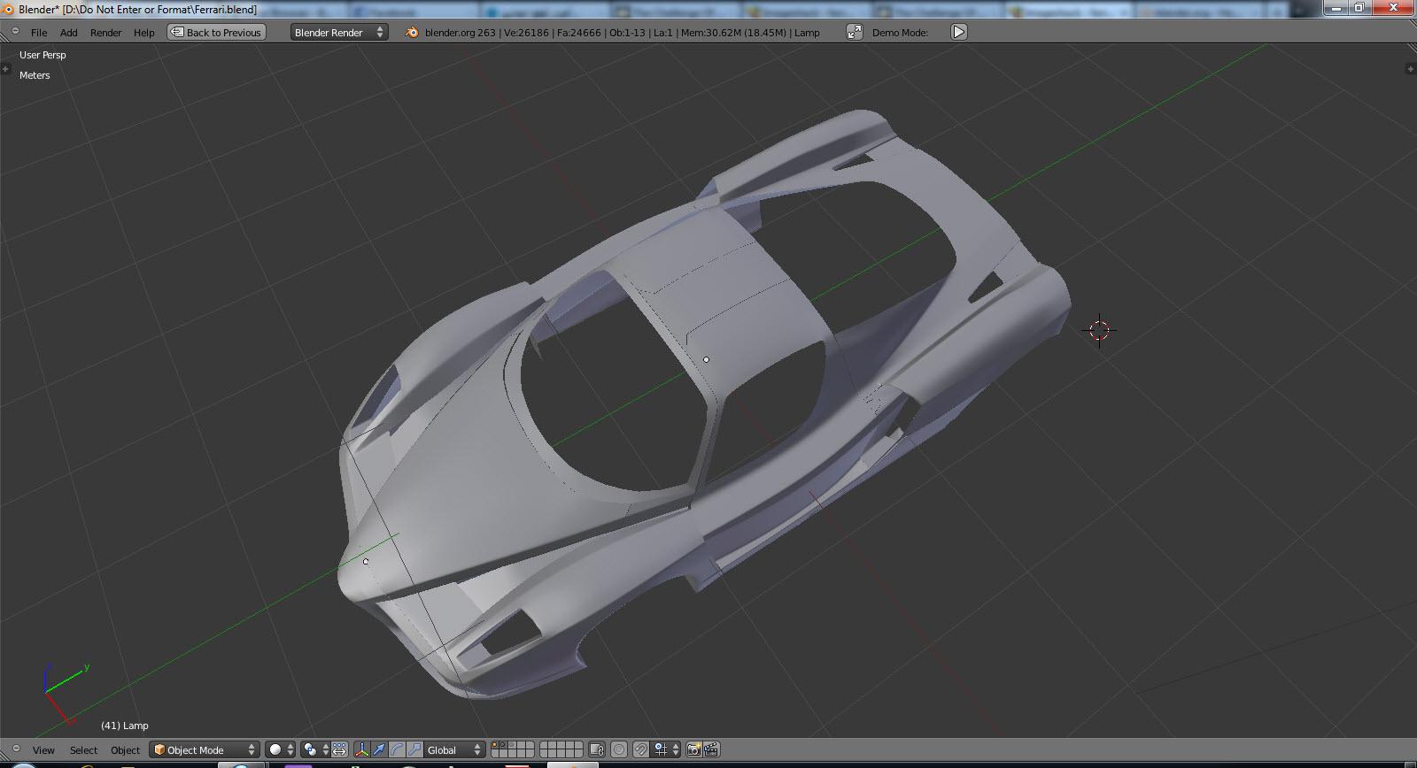Start Demo Mode with the play button
Screen dimensions: 1417x768
coord(958,32)
